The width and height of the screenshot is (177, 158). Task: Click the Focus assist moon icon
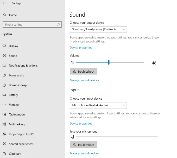pos(4,75)
